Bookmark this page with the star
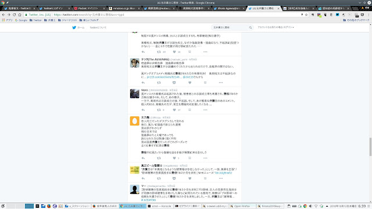Viewport: 372px width, 209px height. [306, 15]
